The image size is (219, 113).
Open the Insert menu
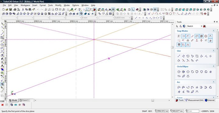pos(35,5)
